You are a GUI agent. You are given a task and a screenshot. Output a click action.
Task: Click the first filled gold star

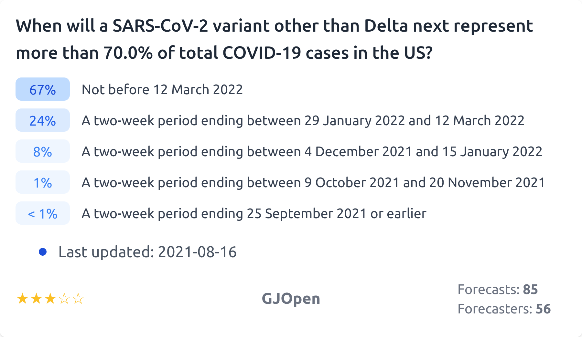[22, 299]
